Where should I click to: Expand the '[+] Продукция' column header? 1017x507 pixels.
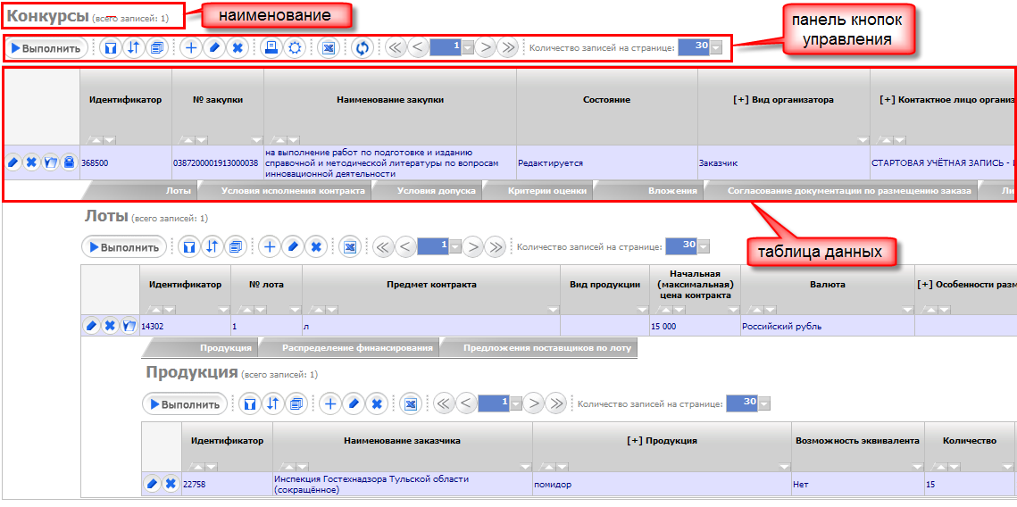coord(662,441)
